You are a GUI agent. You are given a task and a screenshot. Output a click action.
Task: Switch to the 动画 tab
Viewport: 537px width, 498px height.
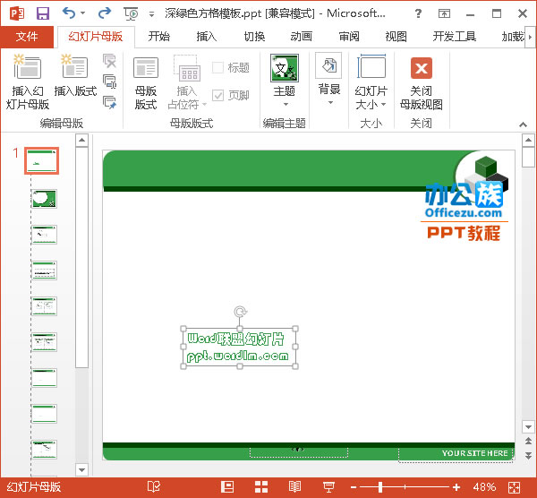[x=302, y=37]
